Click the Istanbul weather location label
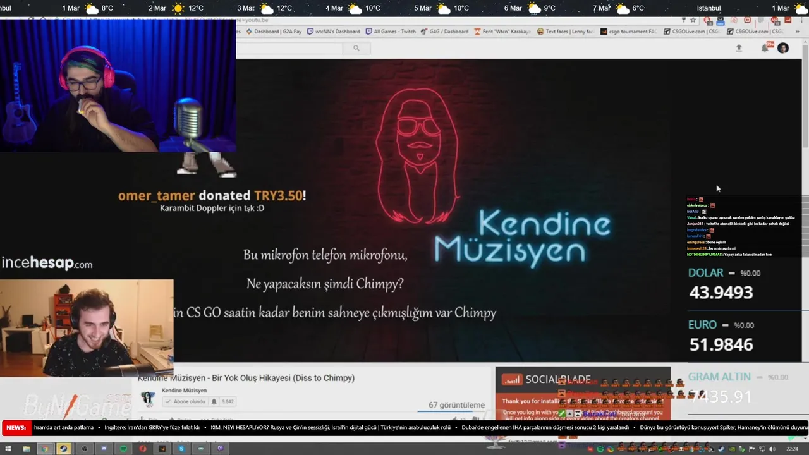Image resolution: width=809 pixels, height=455 pixels. tap(709, 8)
